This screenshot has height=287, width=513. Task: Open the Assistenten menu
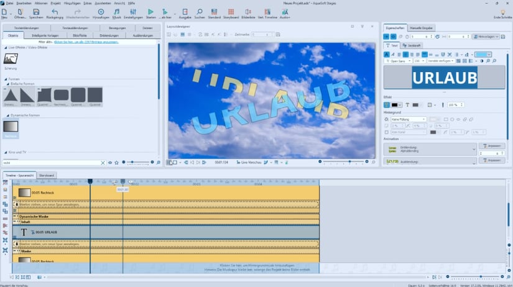click(103, 3)
